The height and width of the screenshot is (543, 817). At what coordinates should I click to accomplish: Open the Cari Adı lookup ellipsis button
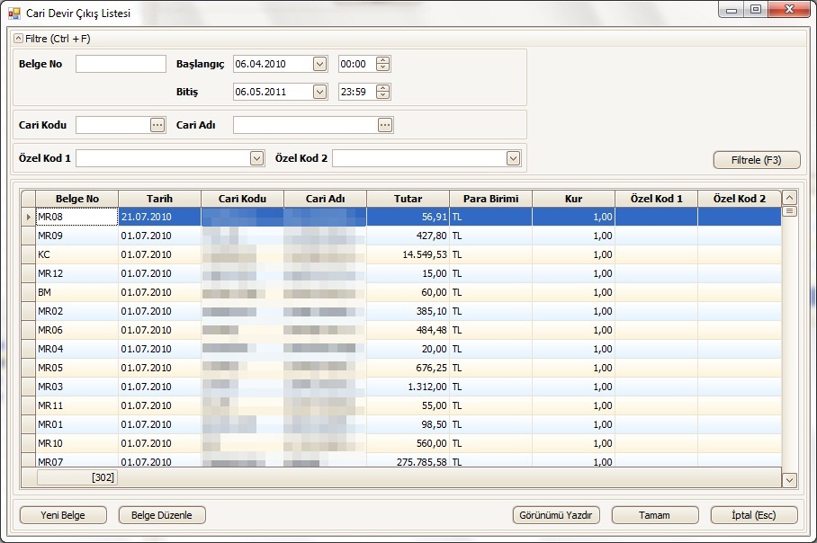(x=385, y=125)
